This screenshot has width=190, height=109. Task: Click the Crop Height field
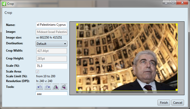[x=52, y=59]
